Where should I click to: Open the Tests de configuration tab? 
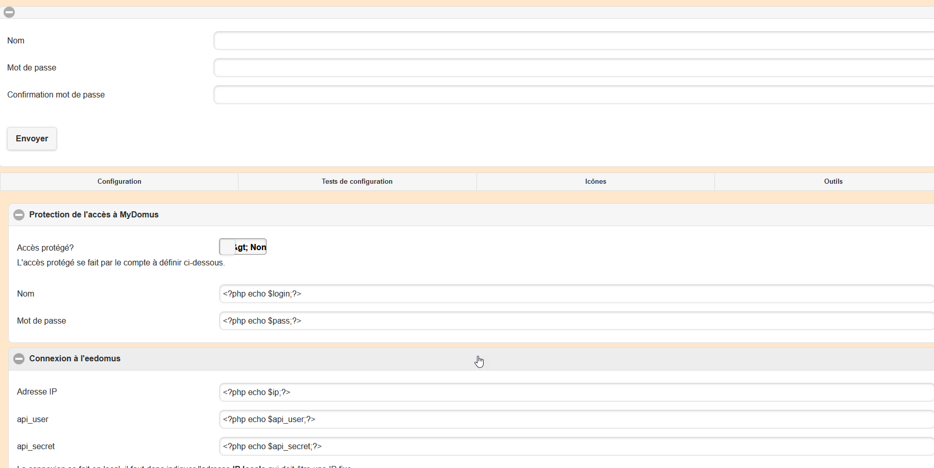[x=357, y=182]
